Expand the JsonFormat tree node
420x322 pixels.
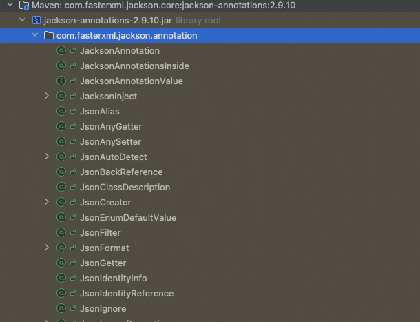(47, 248)
